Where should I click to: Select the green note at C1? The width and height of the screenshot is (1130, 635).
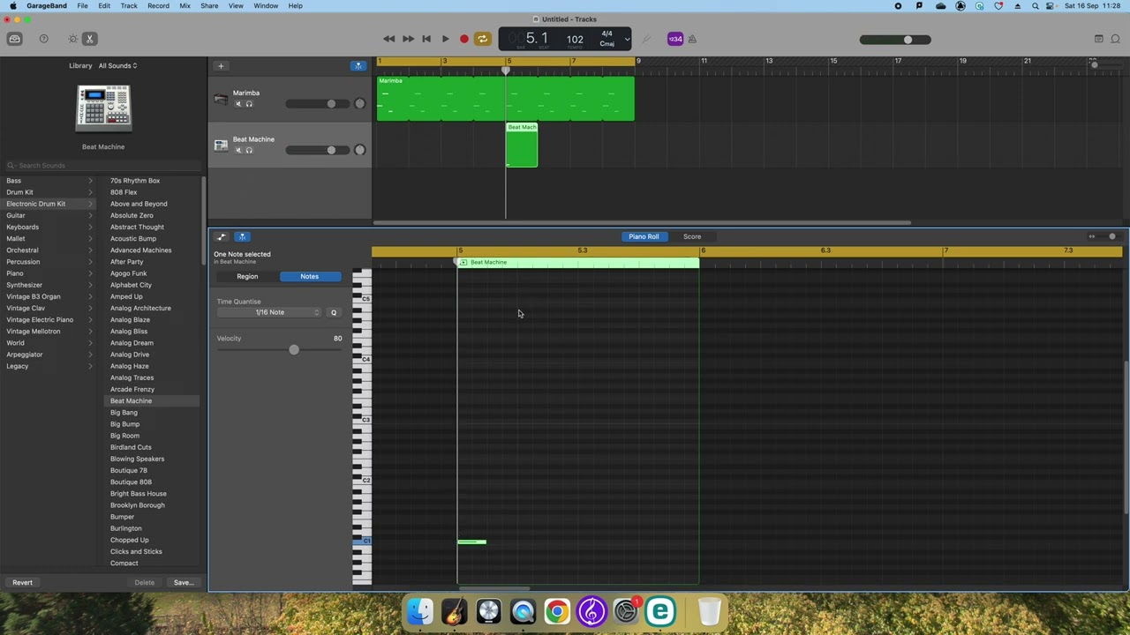tap(471, 542)
